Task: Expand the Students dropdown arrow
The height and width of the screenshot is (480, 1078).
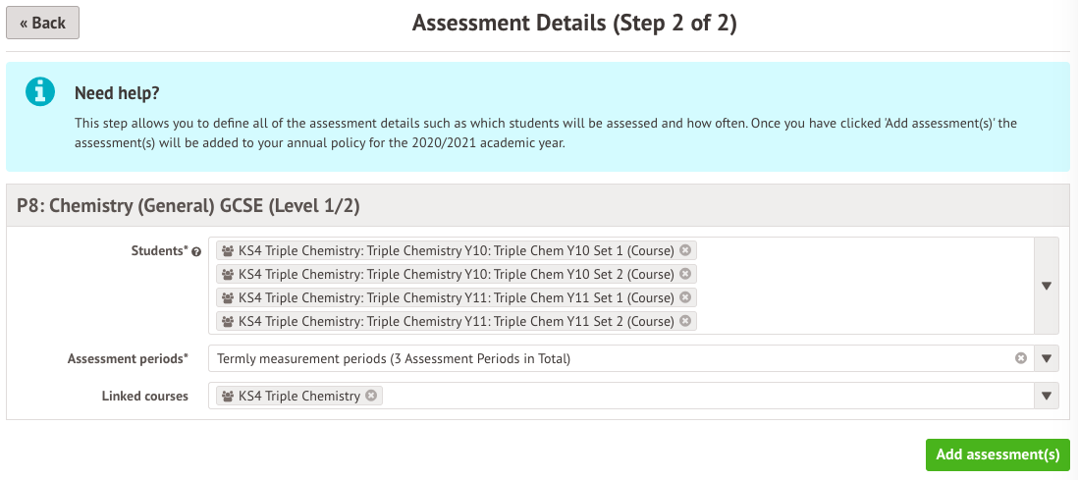Action: point(1047,286)
